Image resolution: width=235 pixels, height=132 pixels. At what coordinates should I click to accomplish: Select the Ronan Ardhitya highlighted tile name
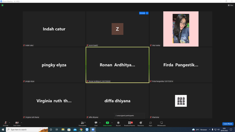pos(117,65)
